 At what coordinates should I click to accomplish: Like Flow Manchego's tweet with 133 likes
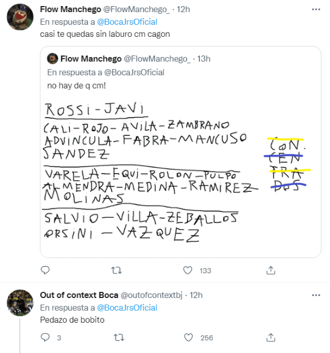pos(188,271)
